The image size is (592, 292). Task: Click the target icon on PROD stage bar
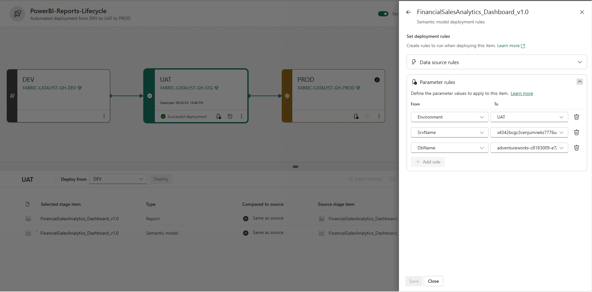(x=287, y=96)
